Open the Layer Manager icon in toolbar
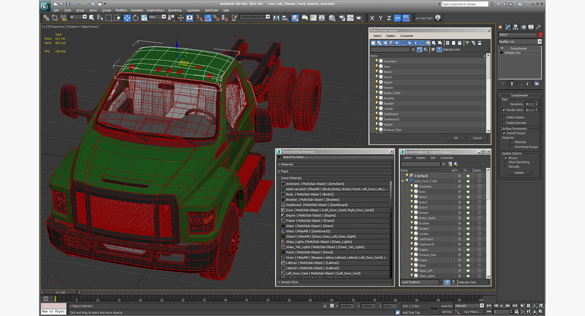 (x=295, y=18)
